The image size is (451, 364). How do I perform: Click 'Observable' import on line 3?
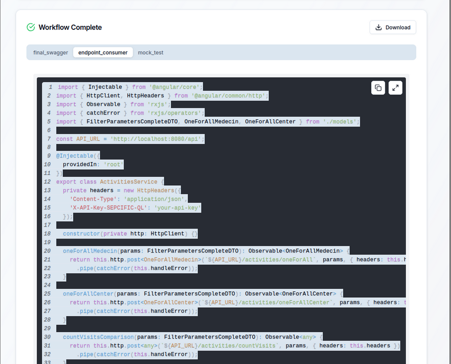[x=103, y=105]
